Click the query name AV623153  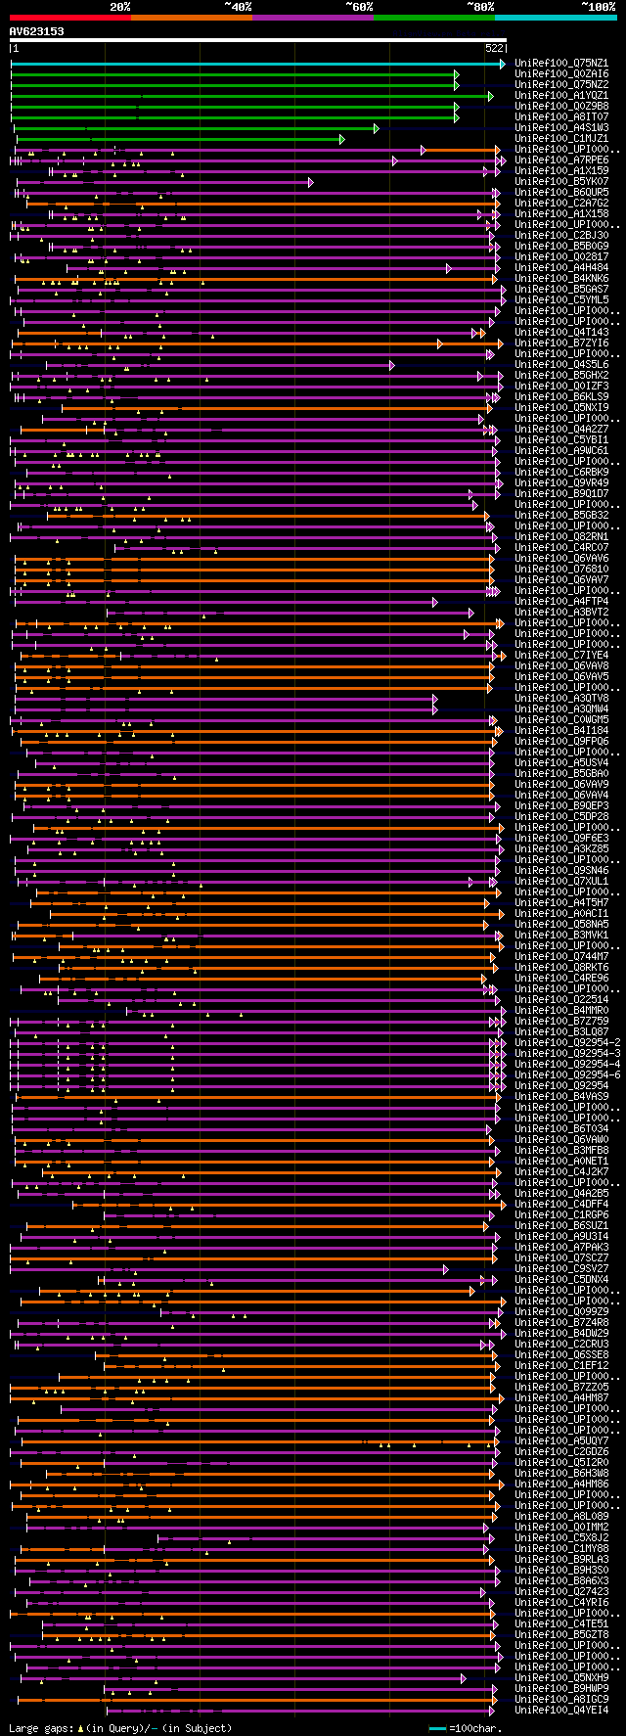point(37,31)
